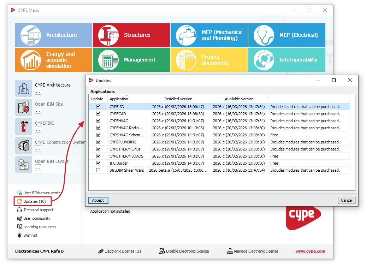The width and height of the screenshot is (366, 266).
Task: Open the Wish list link
Action: point(30,235)
